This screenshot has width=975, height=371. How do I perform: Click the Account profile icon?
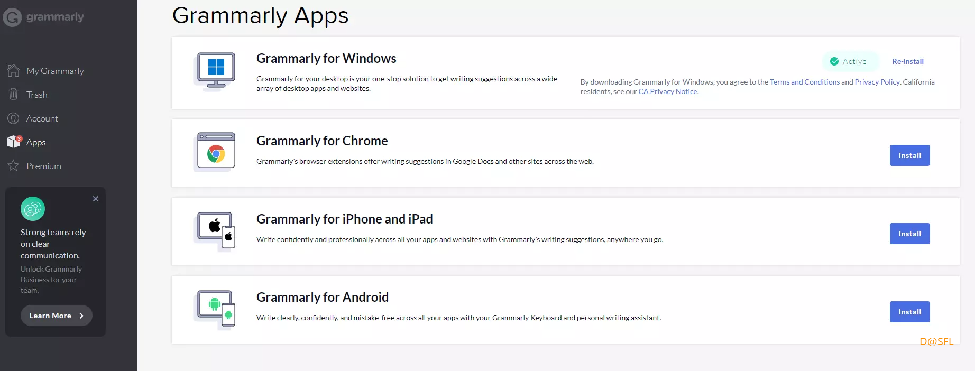click(13, 118)
